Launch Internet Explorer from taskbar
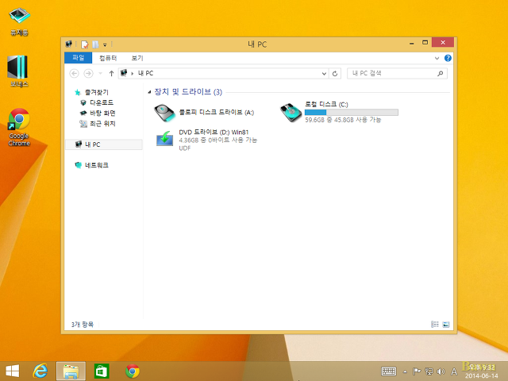Screen dimensions: 508x381 tap(40, 371)
